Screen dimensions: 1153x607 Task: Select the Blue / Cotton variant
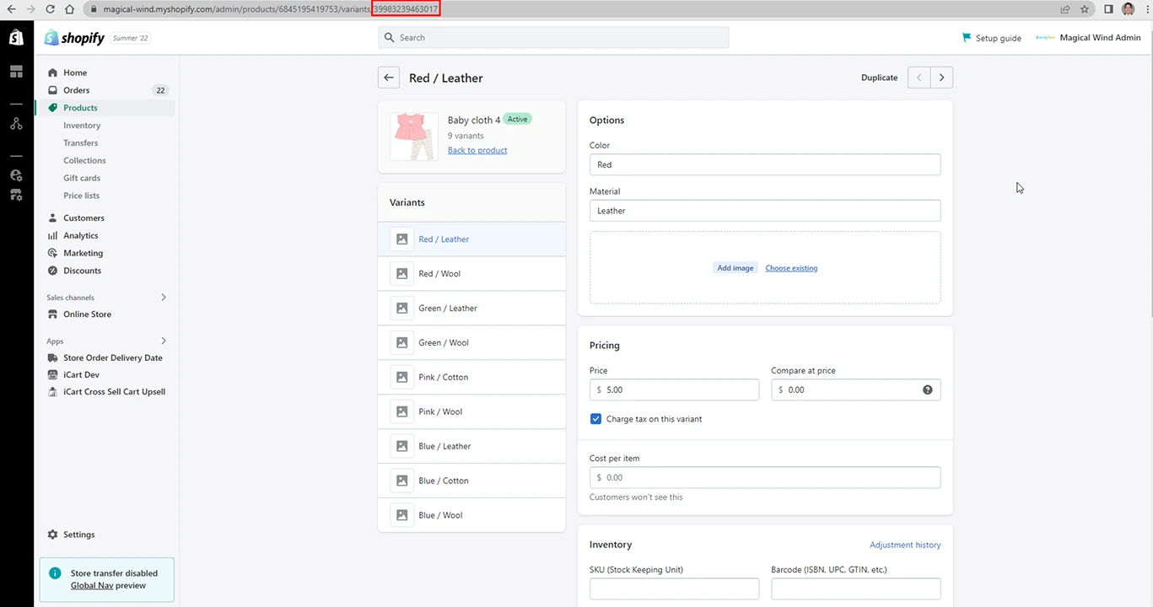471,481
